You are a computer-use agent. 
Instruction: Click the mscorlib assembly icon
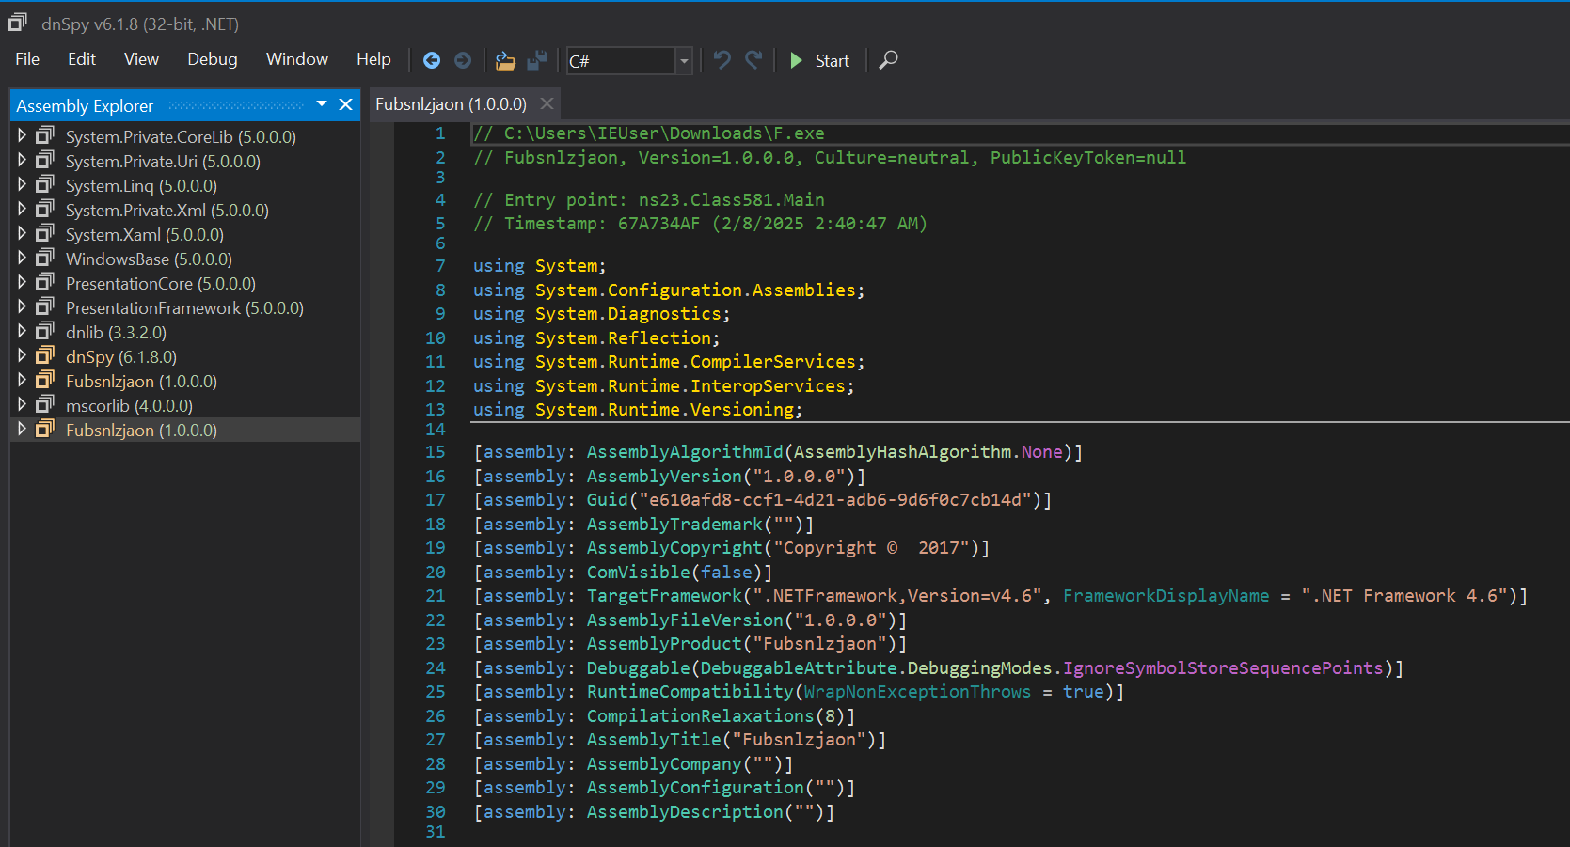(44, 405)
